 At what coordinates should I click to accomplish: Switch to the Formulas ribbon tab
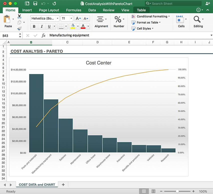coord(73,10)
